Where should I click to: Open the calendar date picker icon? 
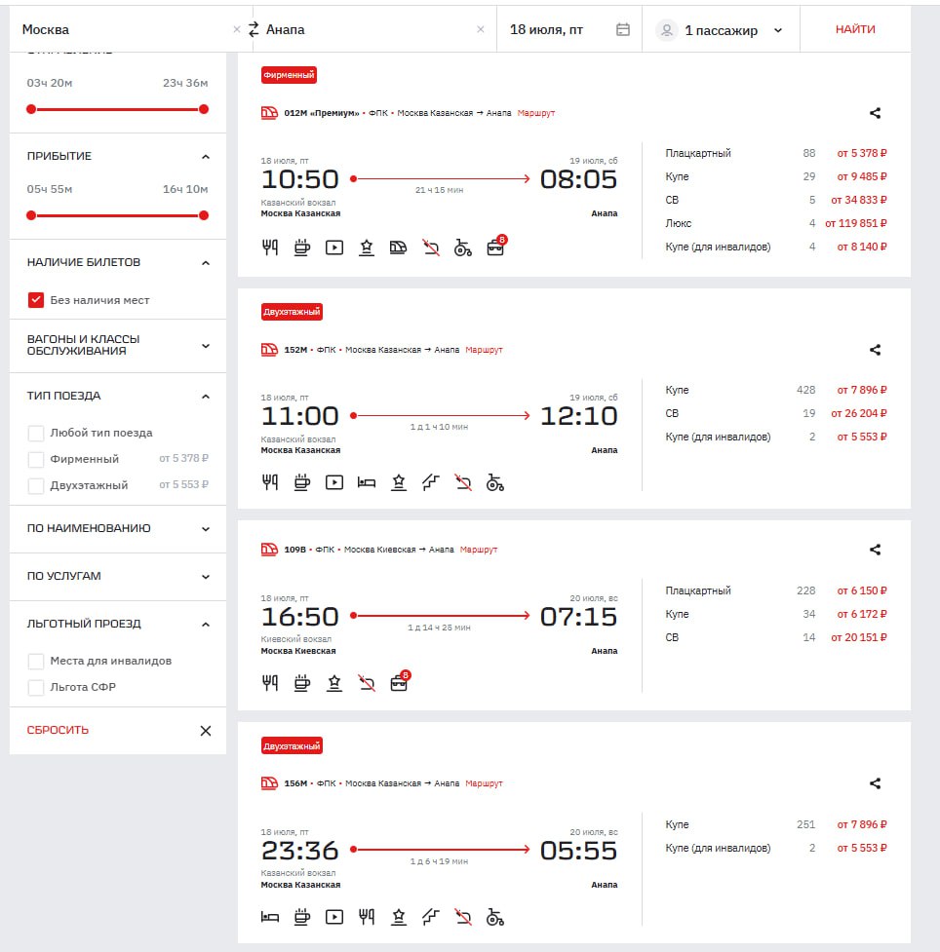tap(623, 29)
